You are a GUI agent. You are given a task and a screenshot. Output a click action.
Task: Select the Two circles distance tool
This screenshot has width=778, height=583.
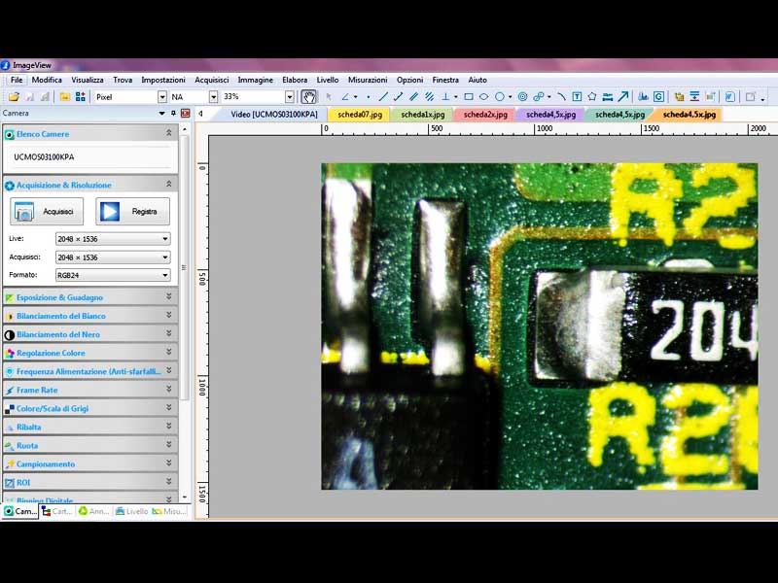click(539, 96)
